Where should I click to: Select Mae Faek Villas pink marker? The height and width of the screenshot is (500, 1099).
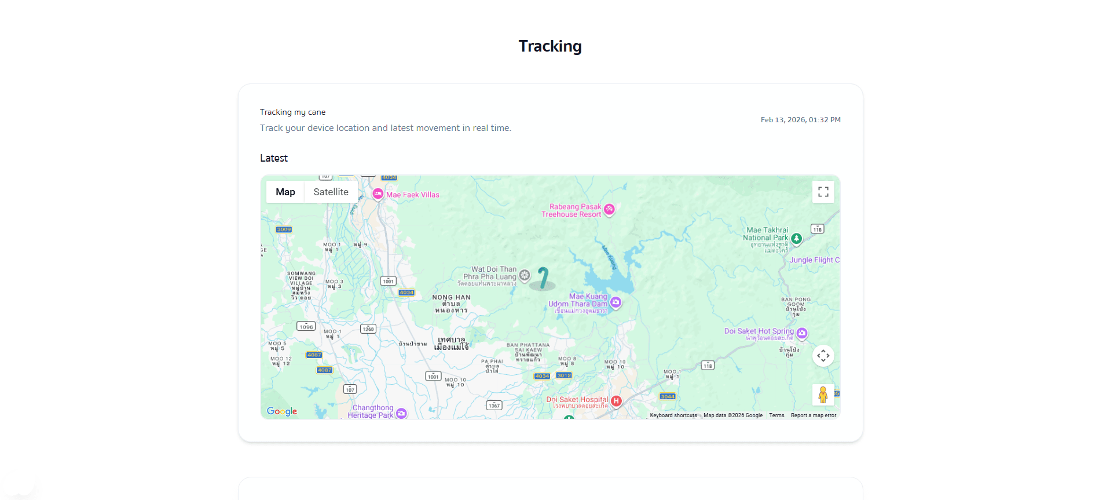point(378,195)
